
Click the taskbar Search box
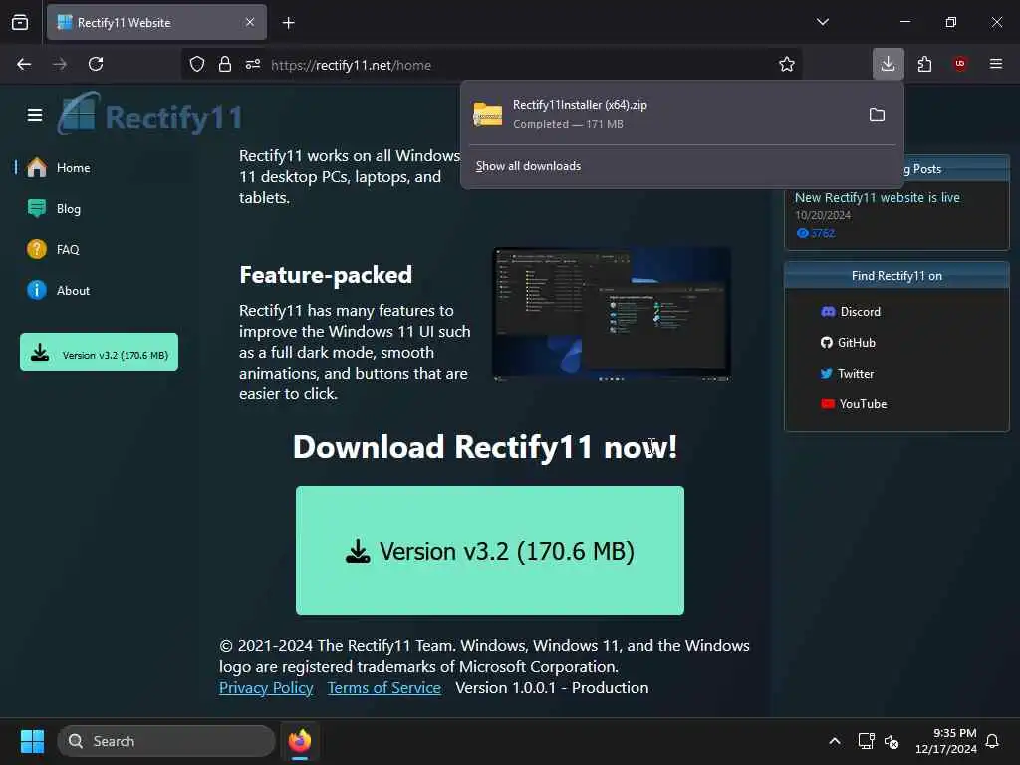[166, 741]
